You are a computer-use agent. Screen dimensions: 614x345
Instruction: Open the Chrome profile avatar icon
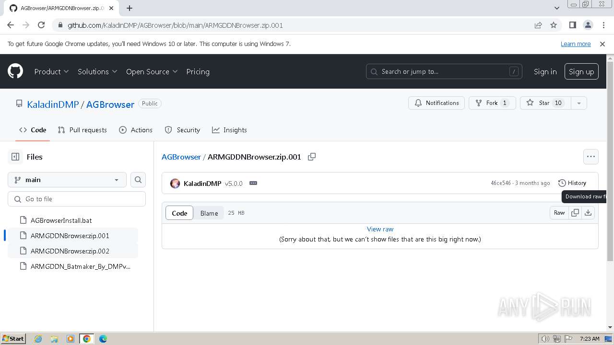click(x=588, y=25)
